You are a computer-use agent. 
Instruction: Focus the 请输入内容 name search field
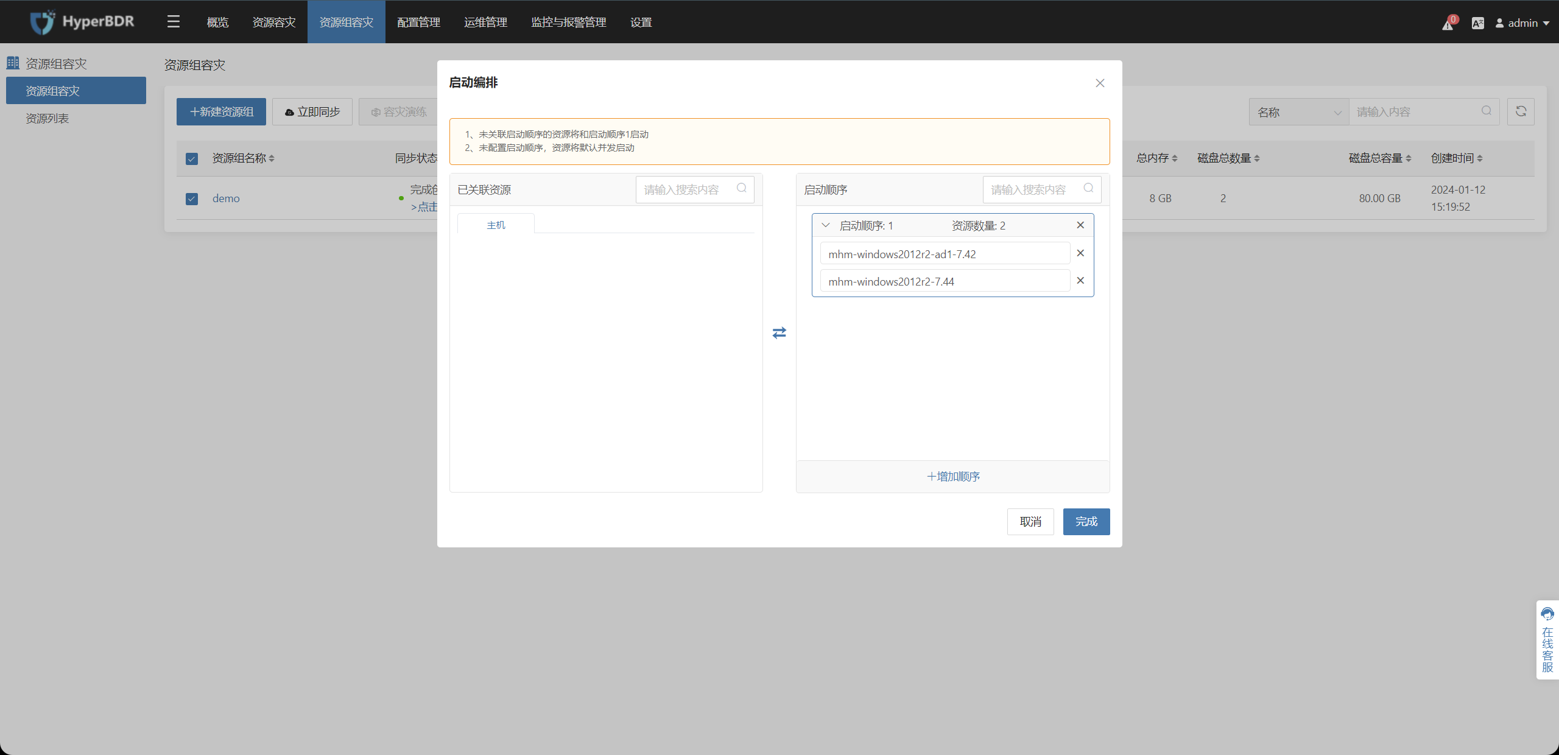[1424, 112]
